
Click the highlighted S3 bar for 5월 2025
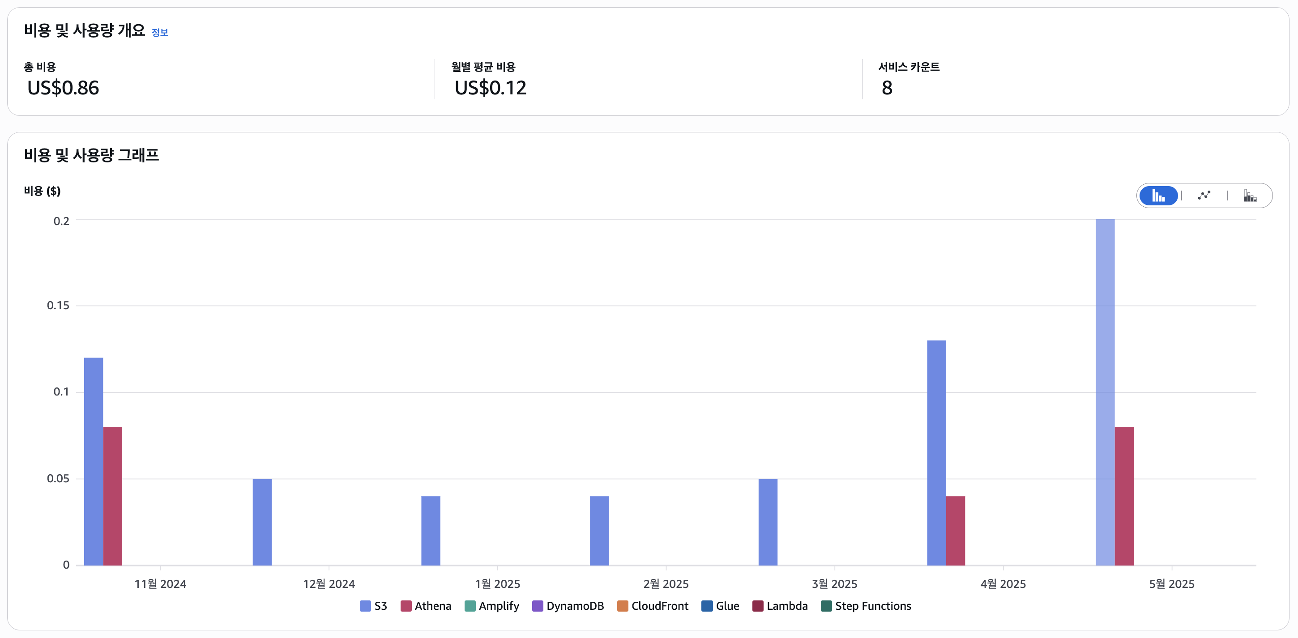(1105, 393)
